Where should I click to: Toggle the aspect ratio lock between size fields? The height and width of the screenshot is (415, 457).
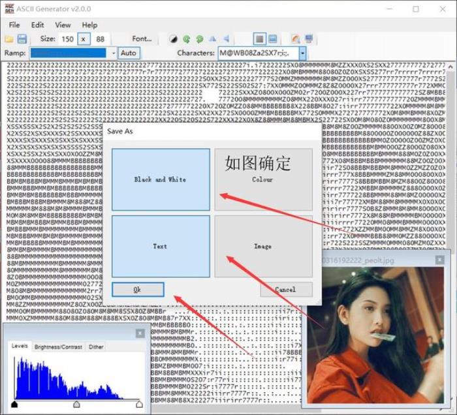(x=84, y=39)
